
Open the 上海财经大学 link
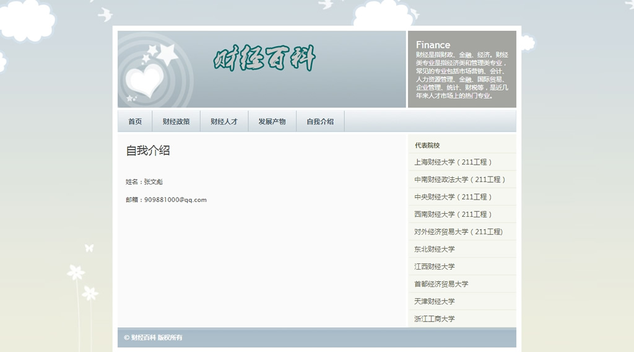coord(453,162)
